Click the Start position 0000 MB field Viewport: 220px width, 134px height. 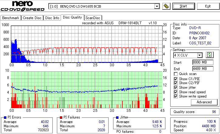203,62
